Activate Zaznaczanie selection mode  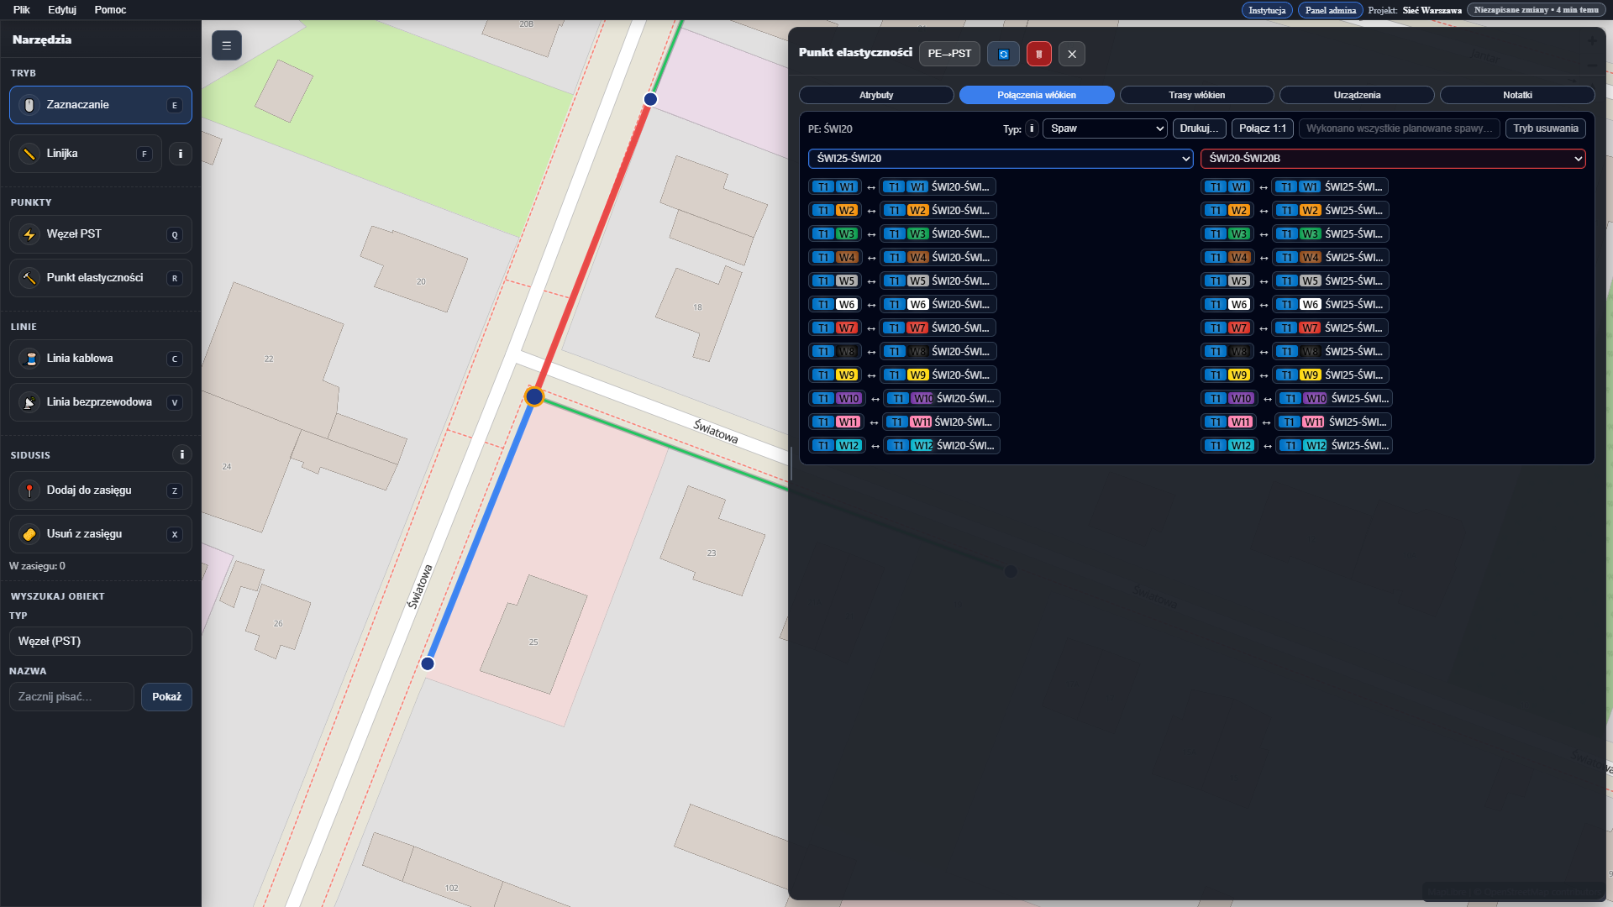(100, 105)
